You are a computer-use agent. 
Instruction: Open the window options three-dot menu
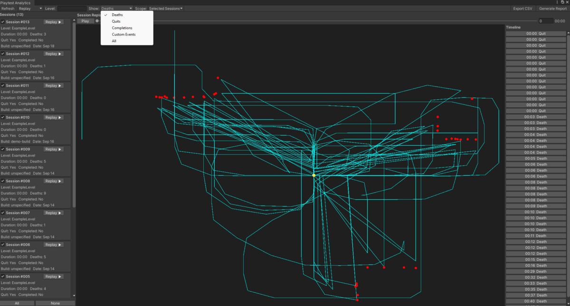pos(557,2)
